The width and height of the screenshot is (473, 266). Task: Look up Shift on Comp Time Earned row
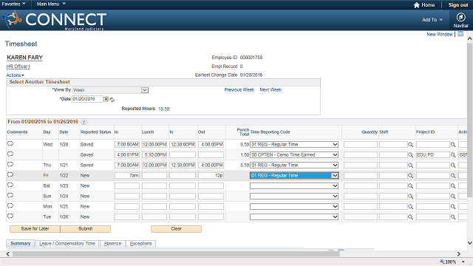(411, 155)
